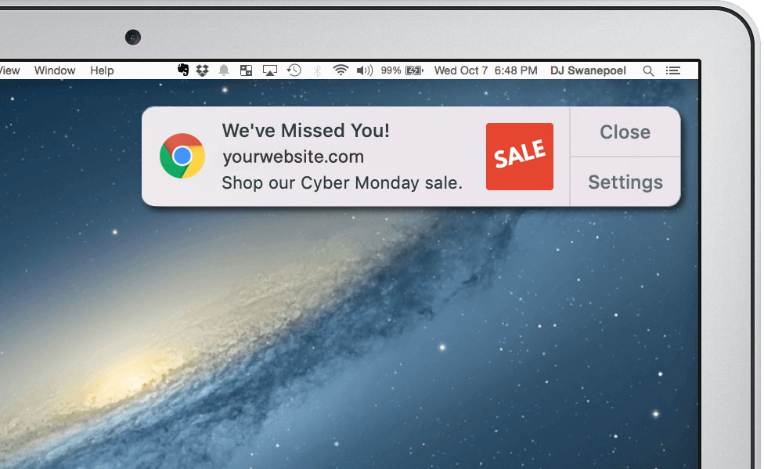Screen dimensions: 764x469
Task: Open the Evernote elephant menu bar icon
Action: point(183,70)
